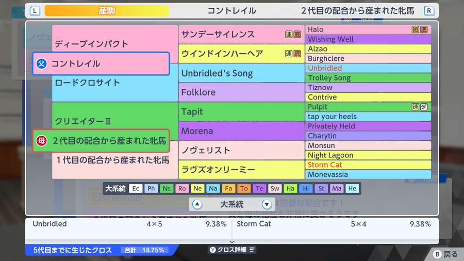464x261 pixels.
Task: Select the Ec lineage swatch
Action: coord(136,188)
